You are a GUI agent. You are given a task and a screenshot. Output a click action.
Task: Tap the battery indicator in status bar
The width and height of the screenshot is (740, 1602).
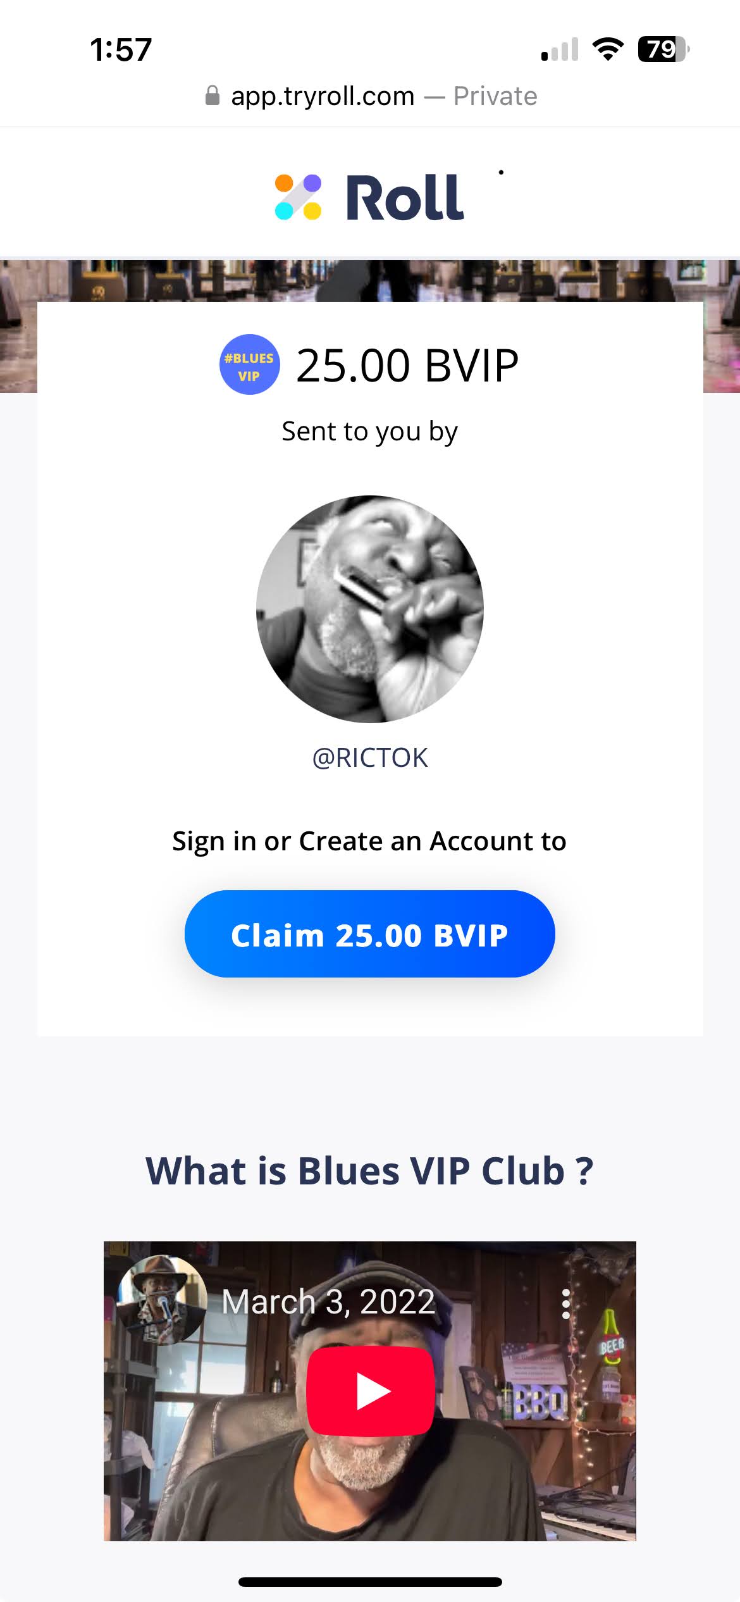(663, 49)
